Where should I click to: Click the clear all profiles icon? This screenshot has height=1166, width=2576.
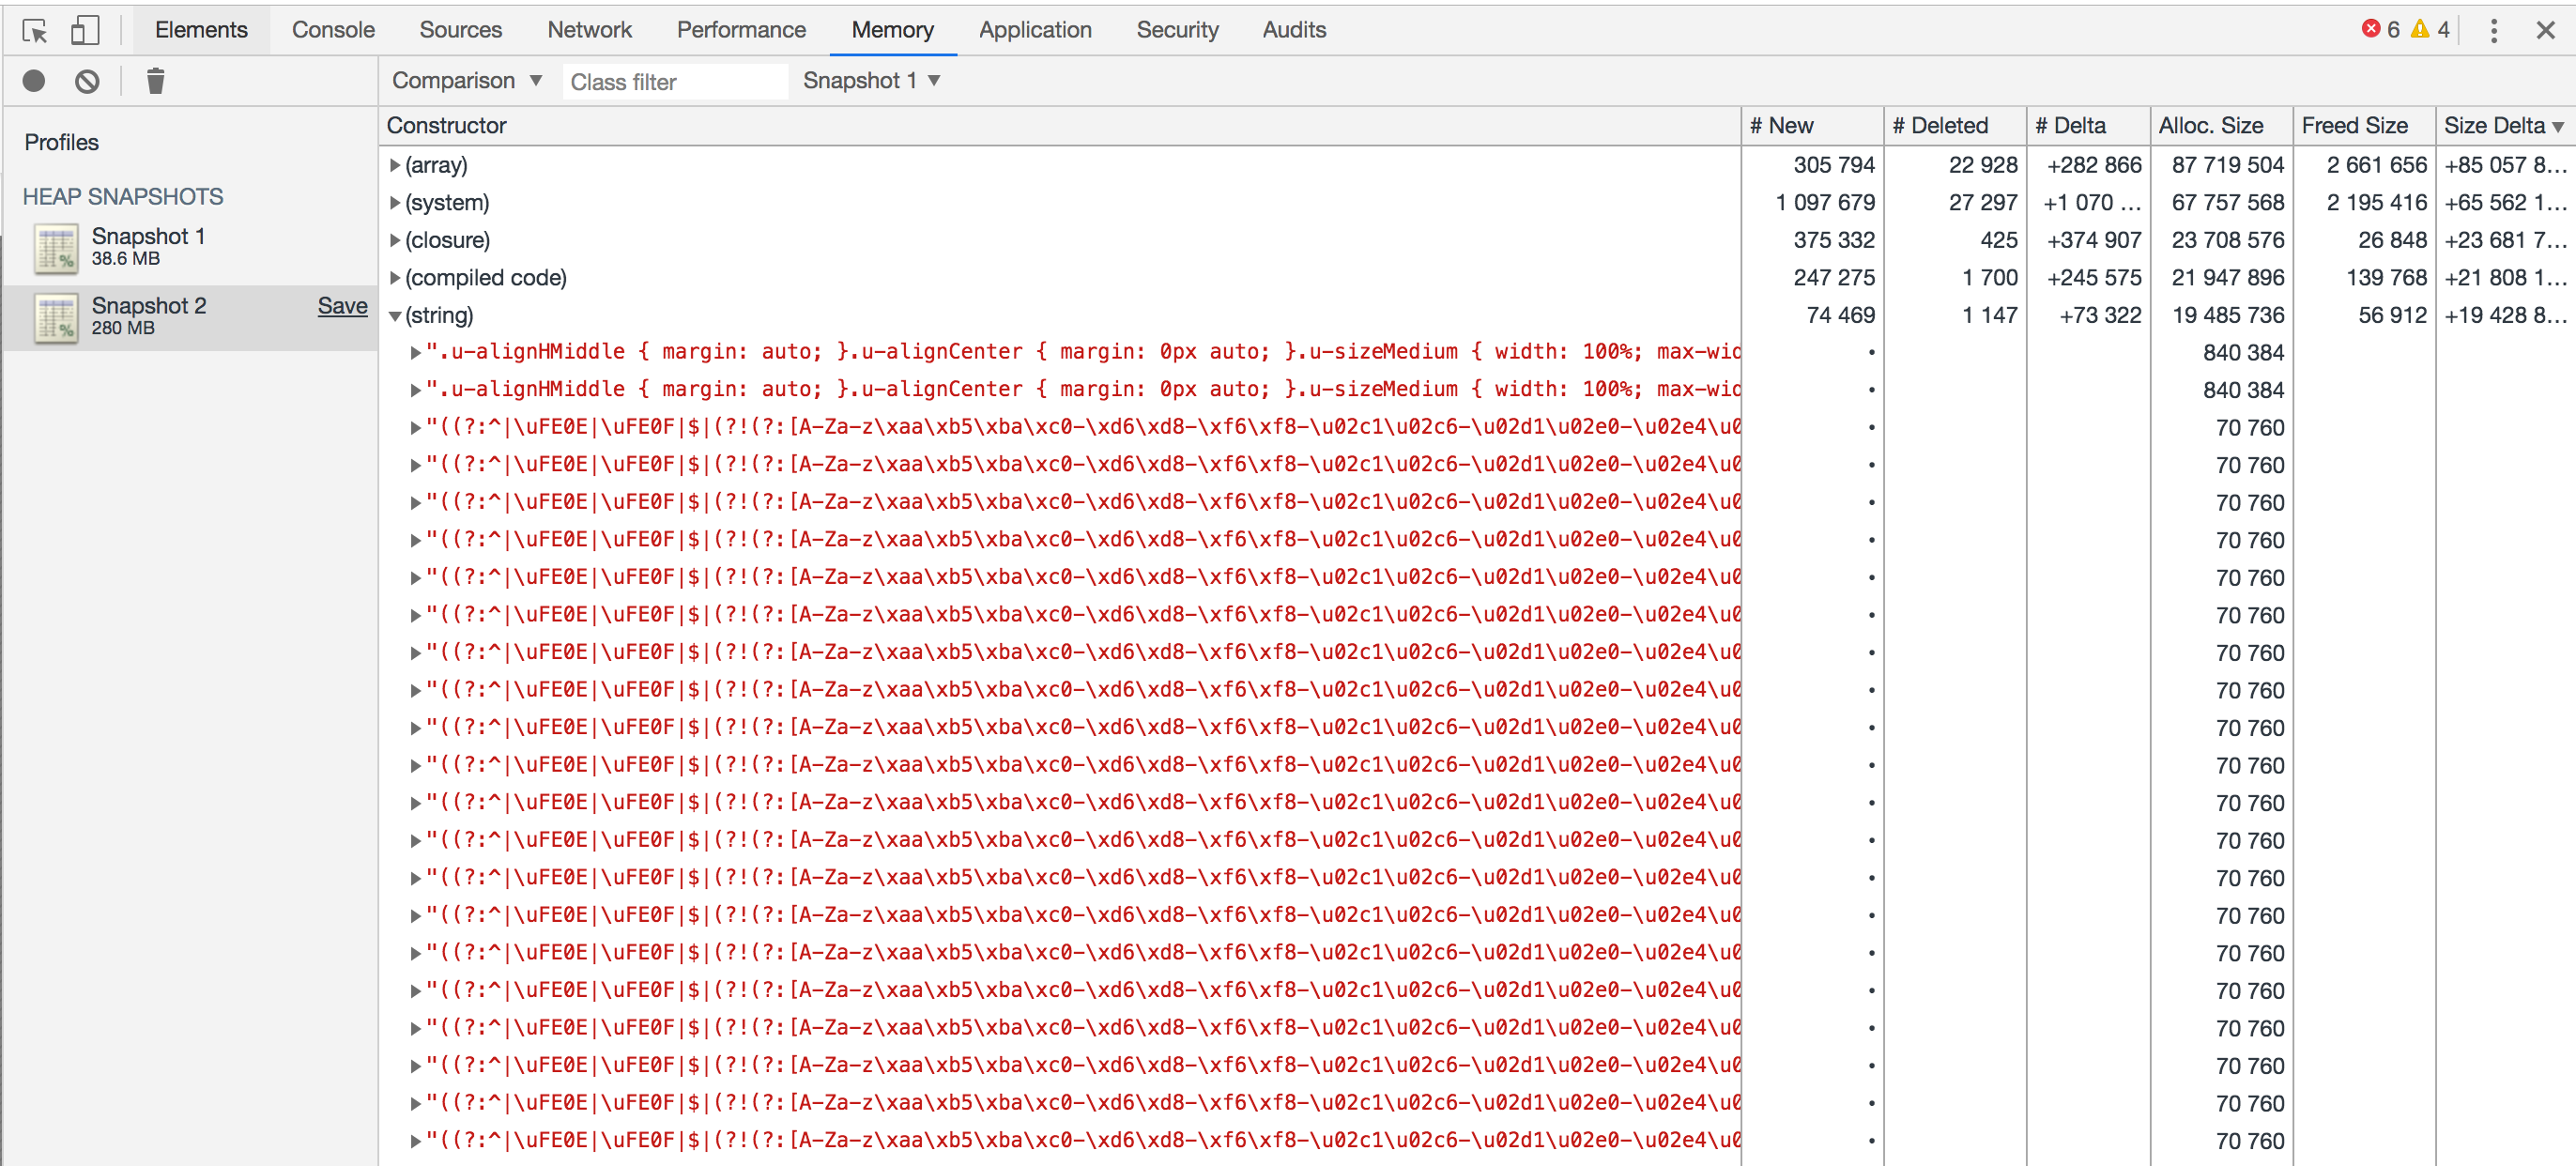(87, 81)
